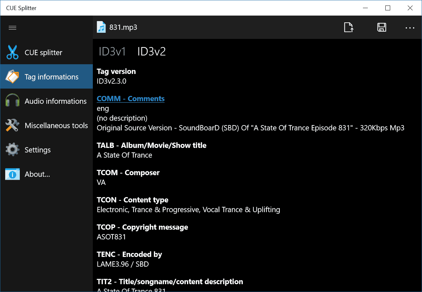Click the Audio informations headphones icon
The image size is (422, 292).
pyautogui.click(x=12, y=101)
